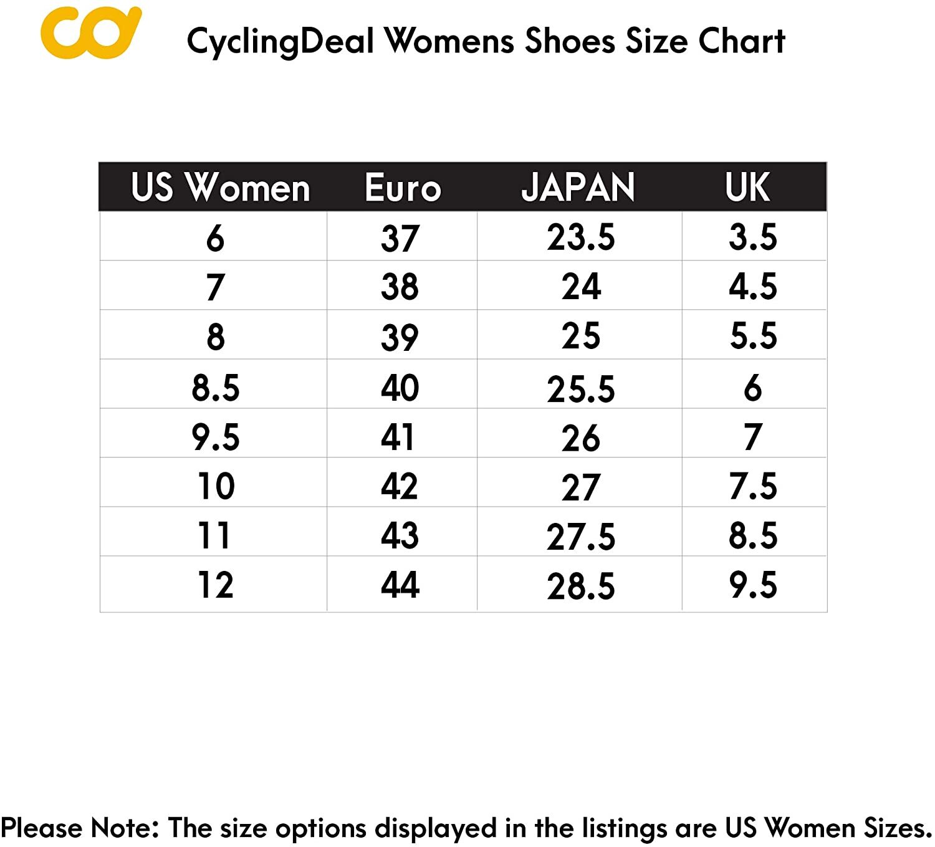Image resolution: width=935 pixels, height=847 pixels.
Task: Click the Please Note text at bottom
Action: 466,828
